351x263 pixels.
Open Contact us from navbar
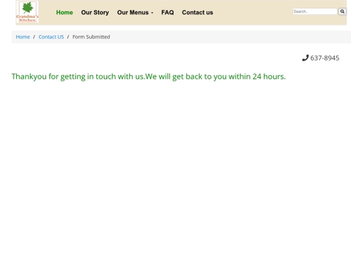click(198, 12)
